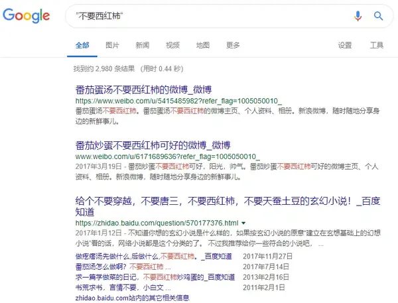Open 设置 search settings
398x303 pixels.
345,45
